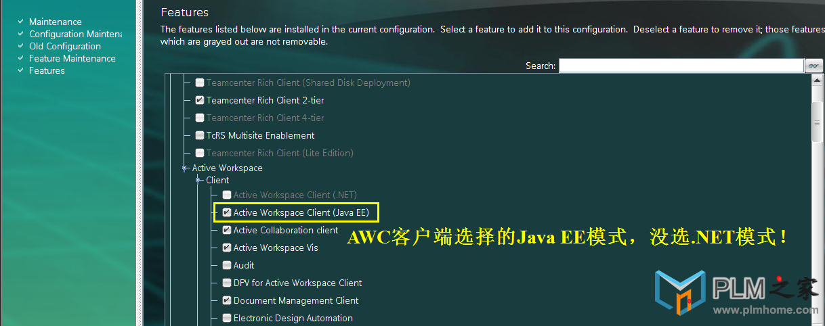Click into the feature Search field
The height and width of the screenshot is (326, 825).
point(681,66)
